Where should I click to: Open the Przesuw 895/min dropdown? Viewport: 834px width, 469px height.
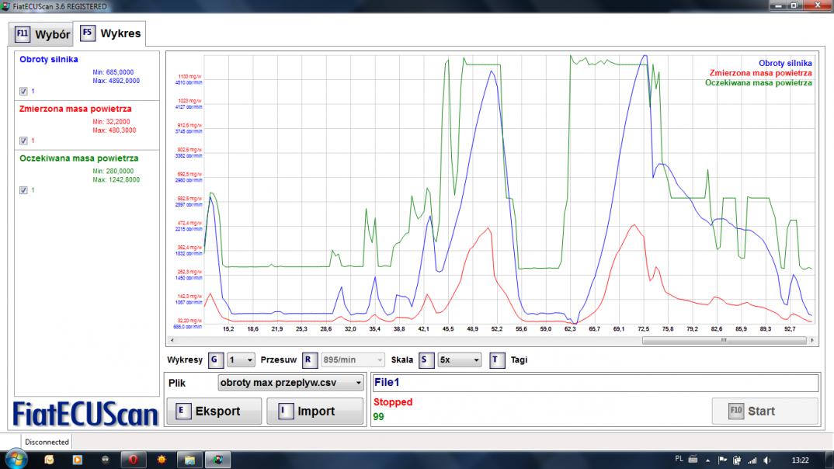click(352, 360)
